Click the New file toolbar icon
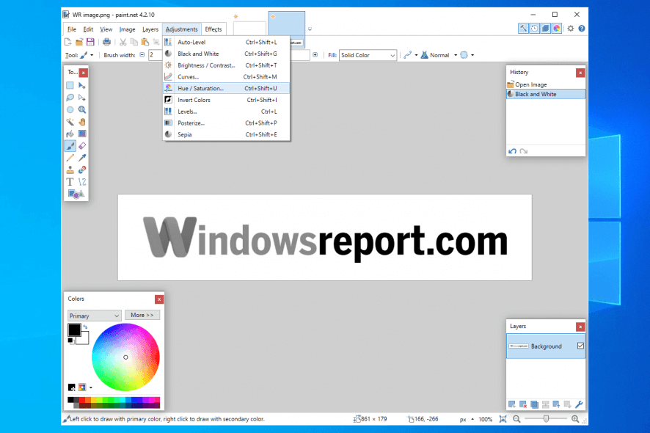This screenshot has width=650, height=433. (68, 42)
